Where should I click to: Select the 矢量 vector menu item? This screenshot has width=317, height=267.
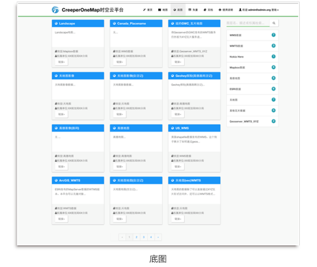click(x=193, y=10)
